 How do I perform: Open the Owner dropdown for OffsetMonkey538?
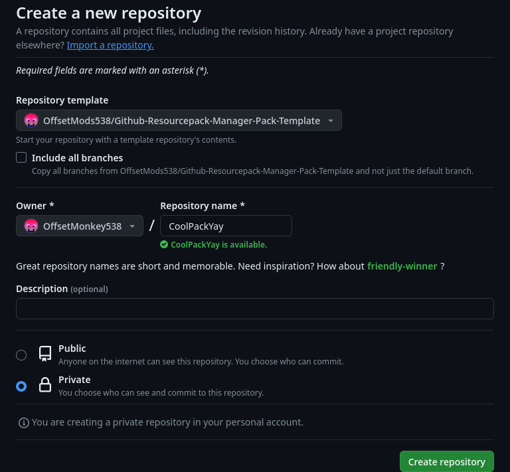click(80, 226)
